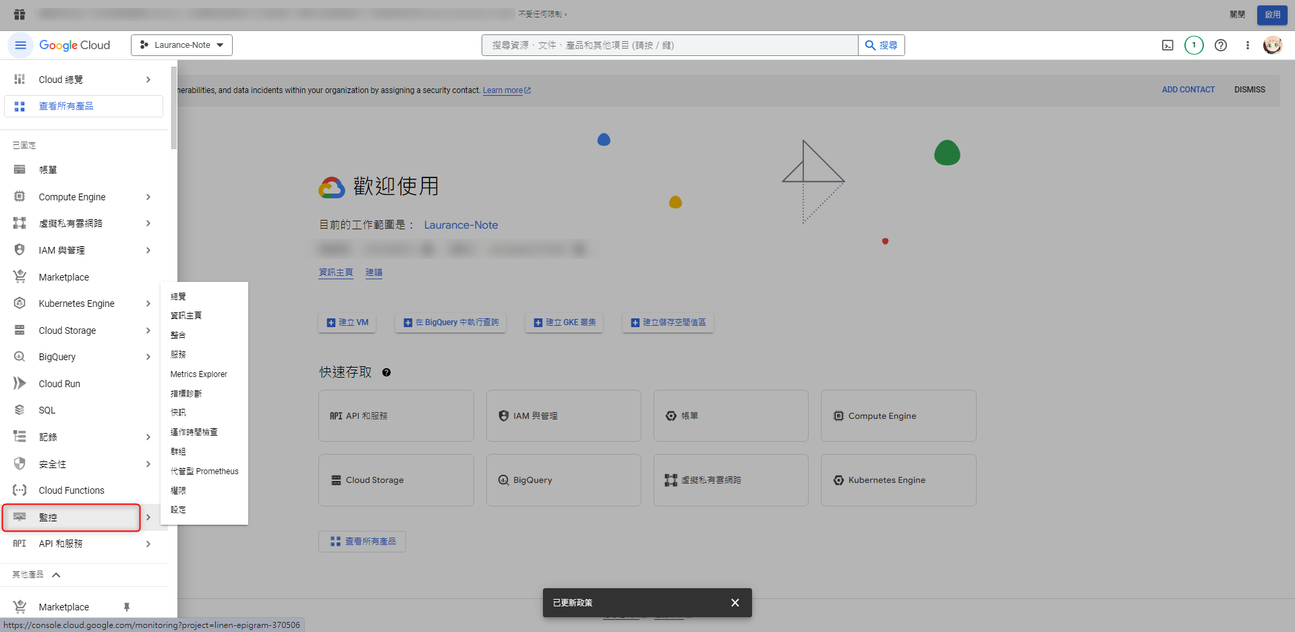This screenshot has height=632, width=1295.
Task: Click the 安全性 security sidebar icon
Action: [20, 464]
